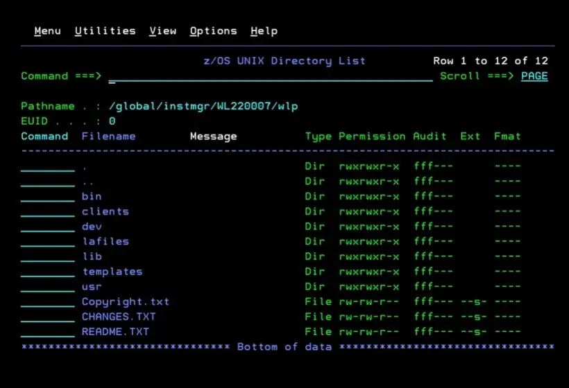Select the line command field for clients
Viewport: 569px width, 388px height.
coord(48,212)
